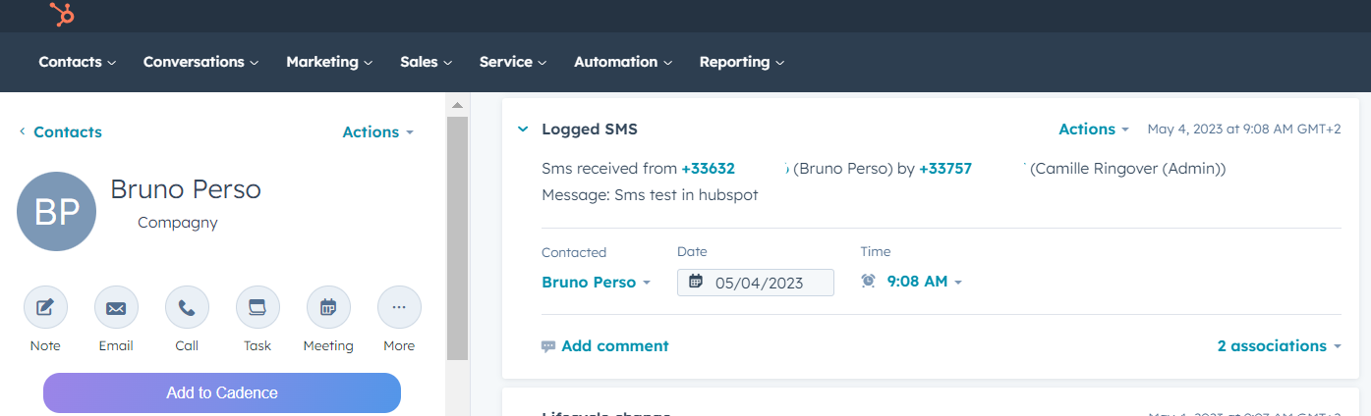This screenshot has width=1371, height=416.
Task: Start a Call with the contact
Action: point(187,308)
